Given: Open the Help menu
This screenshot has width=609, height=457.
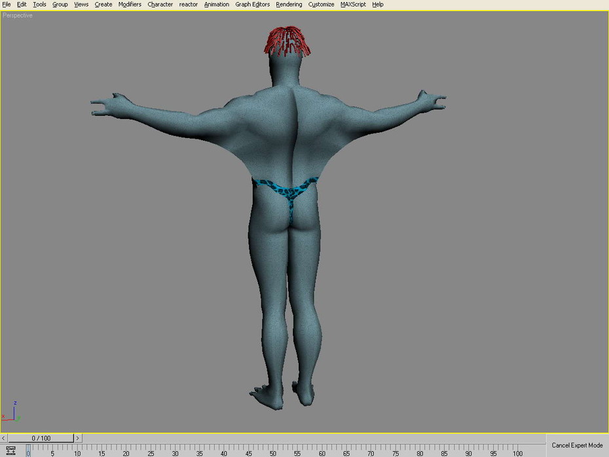Looking at the screenshot, I should [x=378, y=5].
